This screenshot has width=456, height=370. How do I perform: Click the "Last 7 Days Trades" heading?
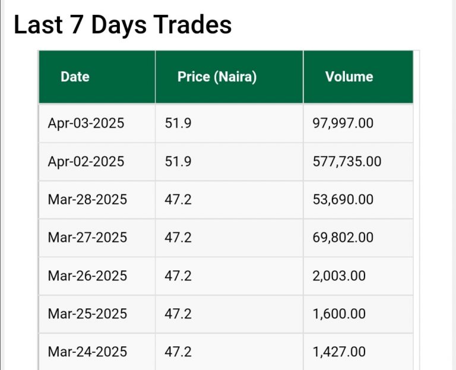tap(122, 25)
